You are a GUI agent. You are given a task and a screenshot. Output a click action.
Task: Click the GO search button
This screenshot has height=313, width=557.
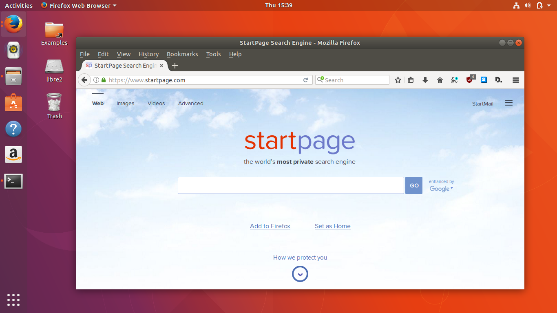414,185
